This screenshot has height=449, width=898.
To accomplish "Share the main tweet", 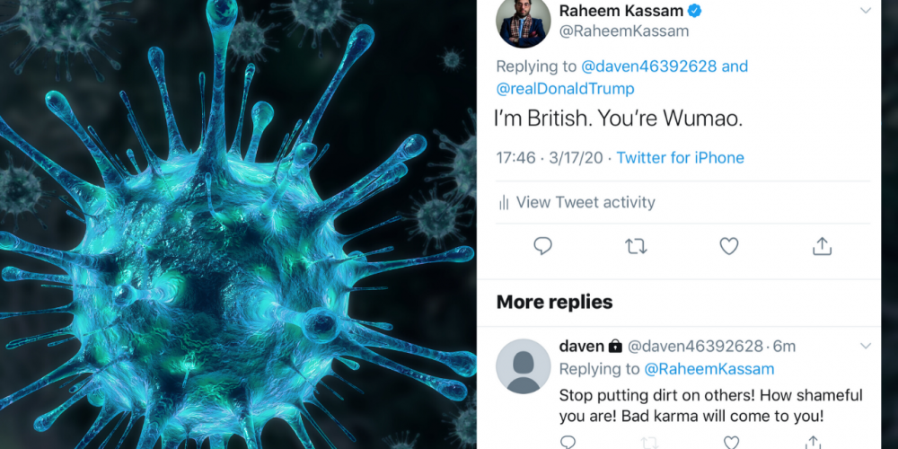I will click(x=822, y=246).
